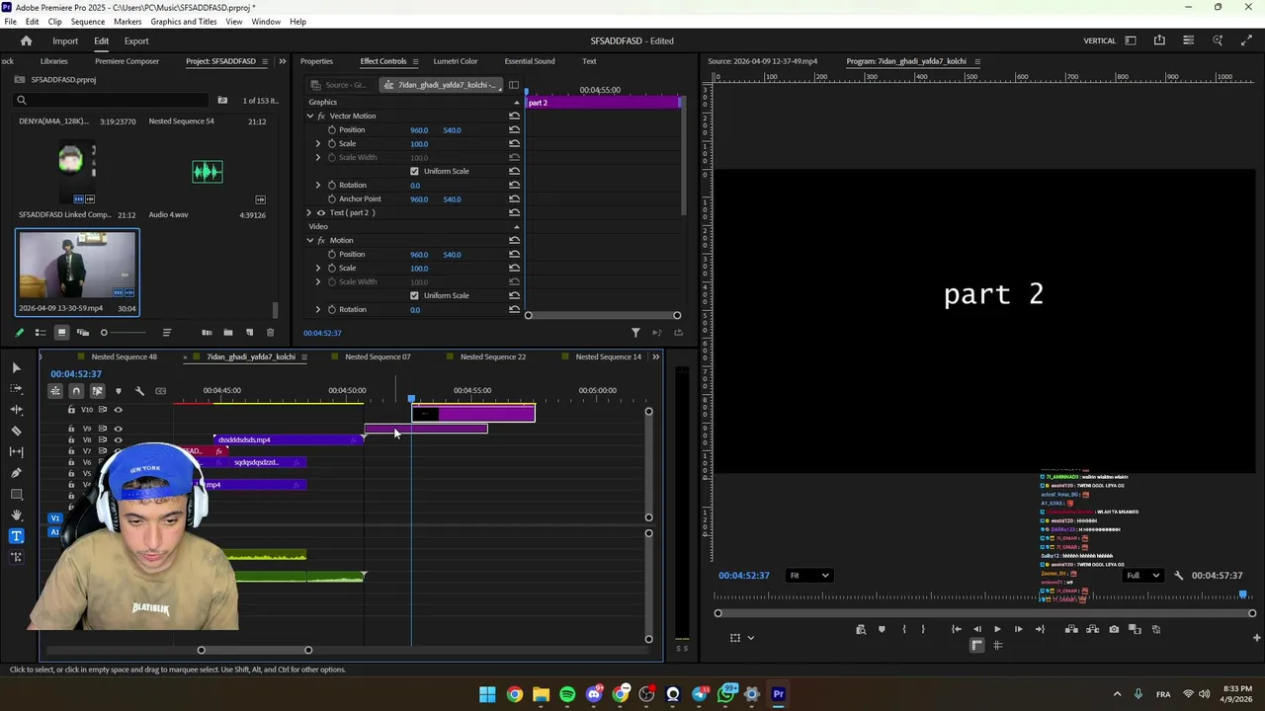
Task: Click the timeline wrench settings icon
Action: click(x=139, y=391)
